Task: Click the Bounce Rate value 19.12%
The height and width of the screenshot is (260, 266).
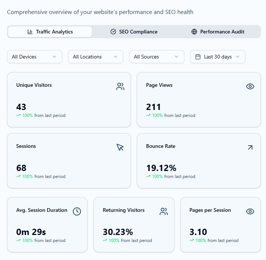Action: 161,168
